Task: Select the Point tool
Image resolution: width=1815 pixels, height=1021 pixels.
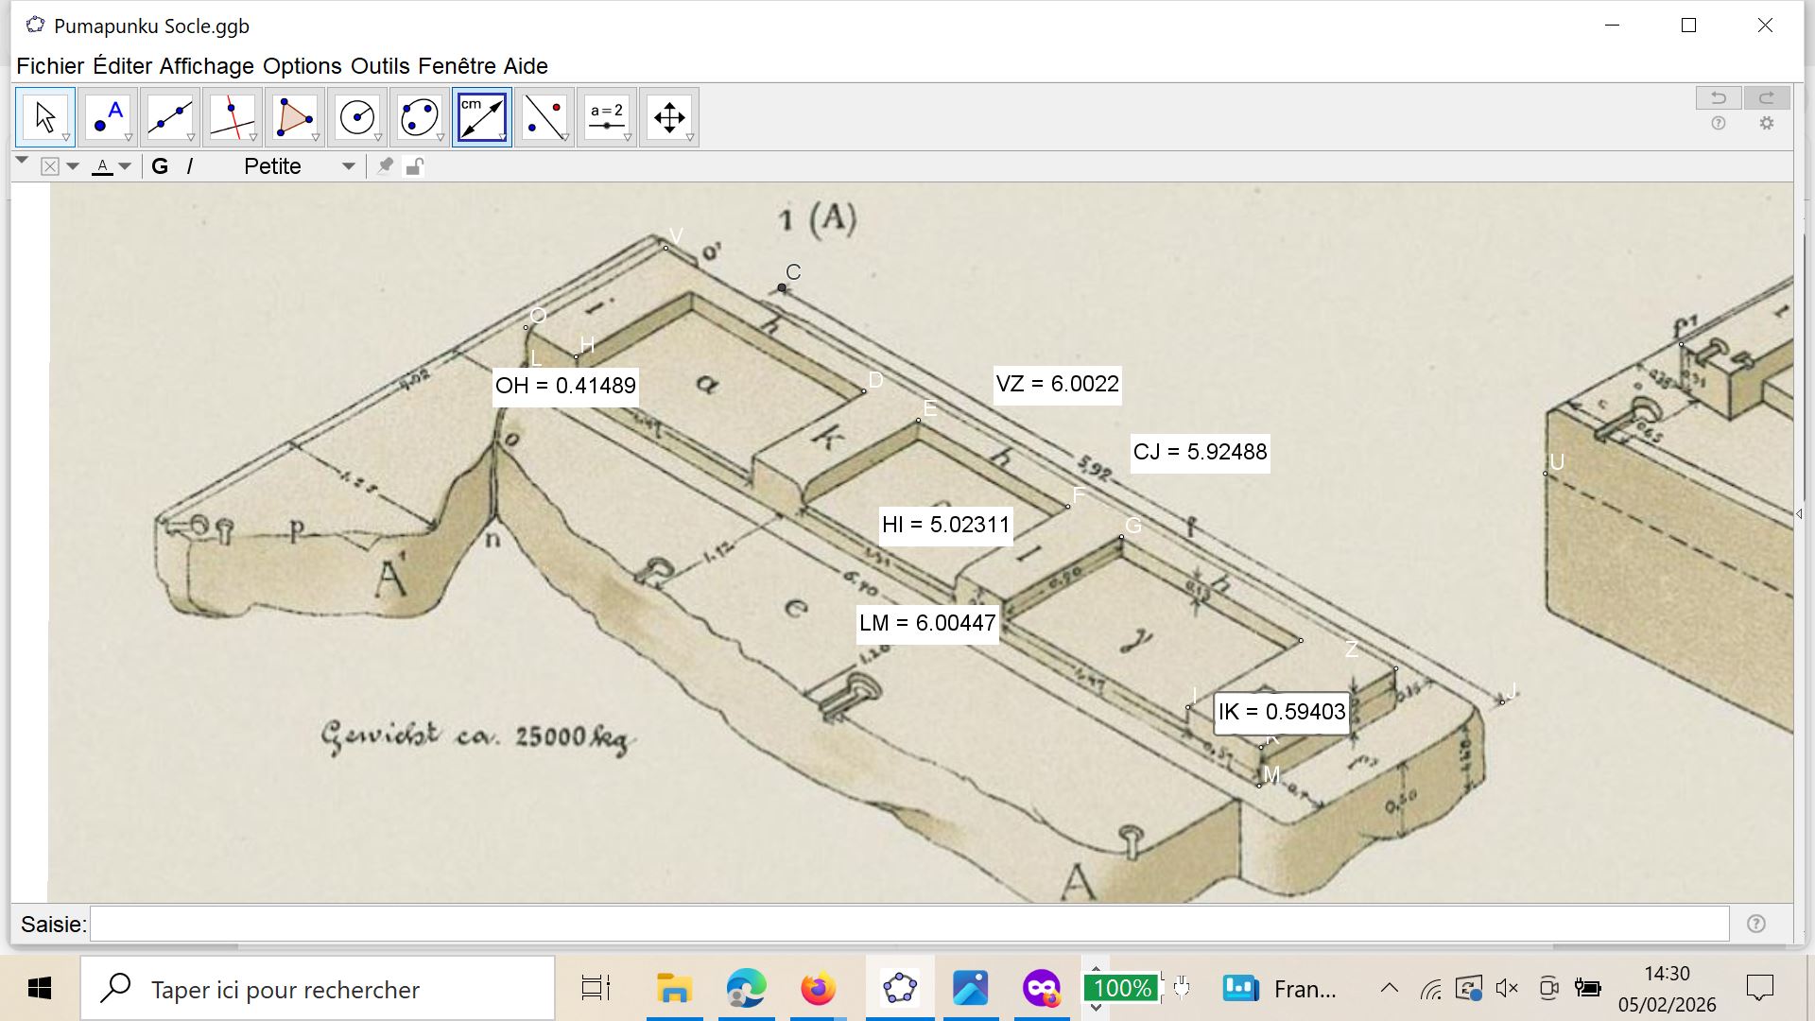Action: [108, 117]
